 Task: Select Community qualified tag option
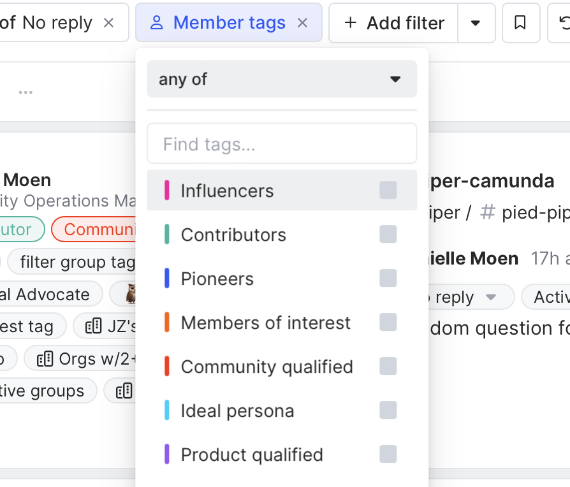click(x=267, y=367)
